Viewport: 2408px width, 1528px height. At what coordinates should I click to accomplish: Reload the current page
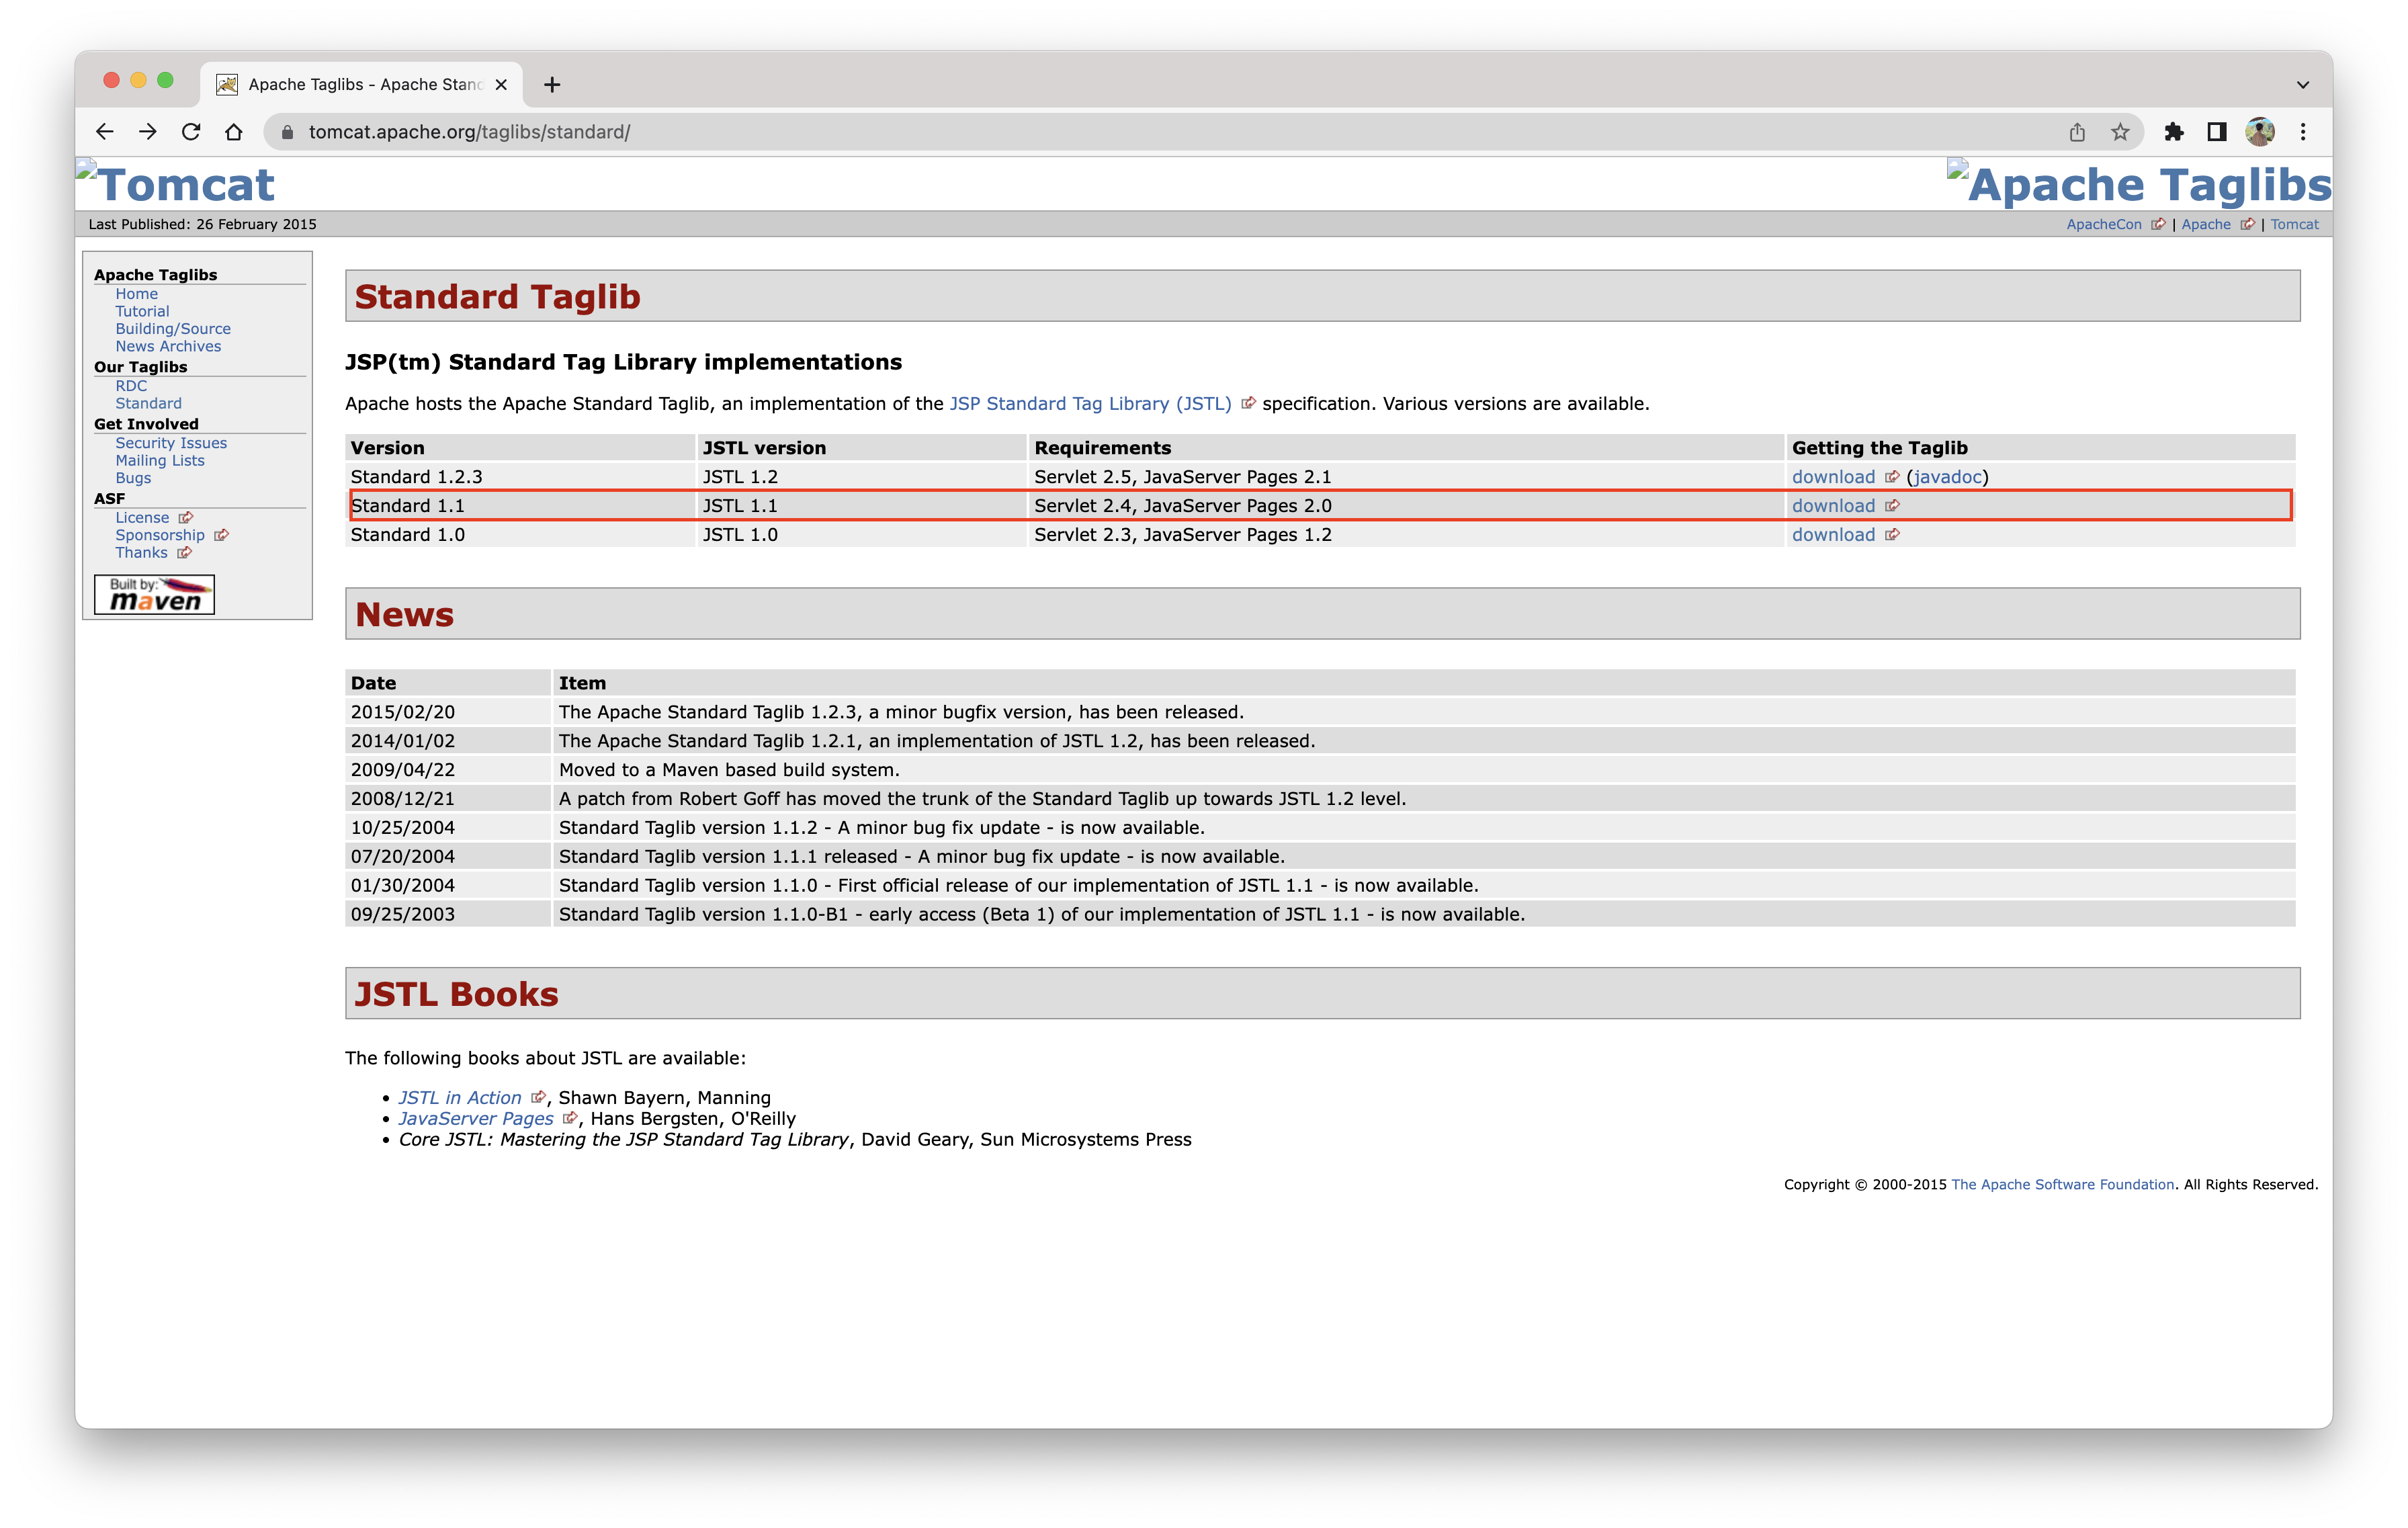pos(191,132)
